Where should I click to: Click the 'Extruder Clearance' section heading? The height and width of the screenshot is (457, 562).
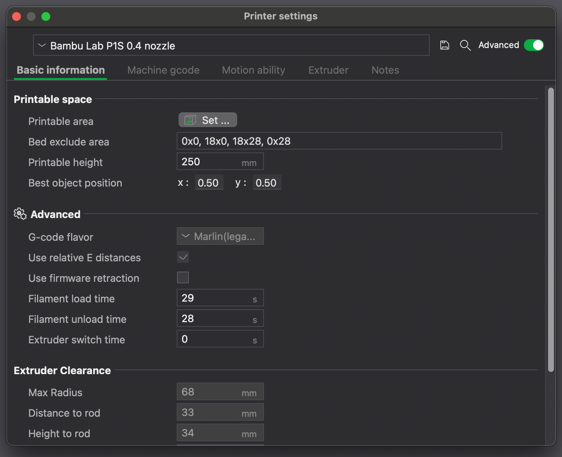click(62, 371)
